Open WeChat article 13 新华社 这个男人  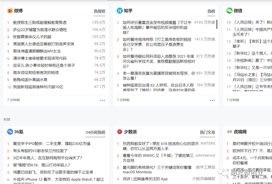click(x=252, y=53)
